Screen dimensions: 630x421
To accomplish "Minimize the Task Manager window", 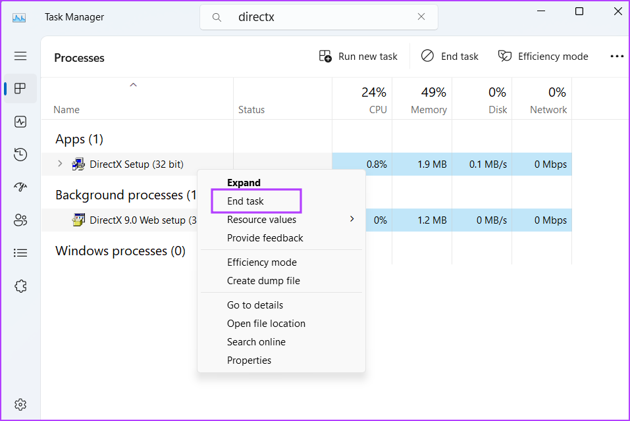I will [x=541, y=11].
